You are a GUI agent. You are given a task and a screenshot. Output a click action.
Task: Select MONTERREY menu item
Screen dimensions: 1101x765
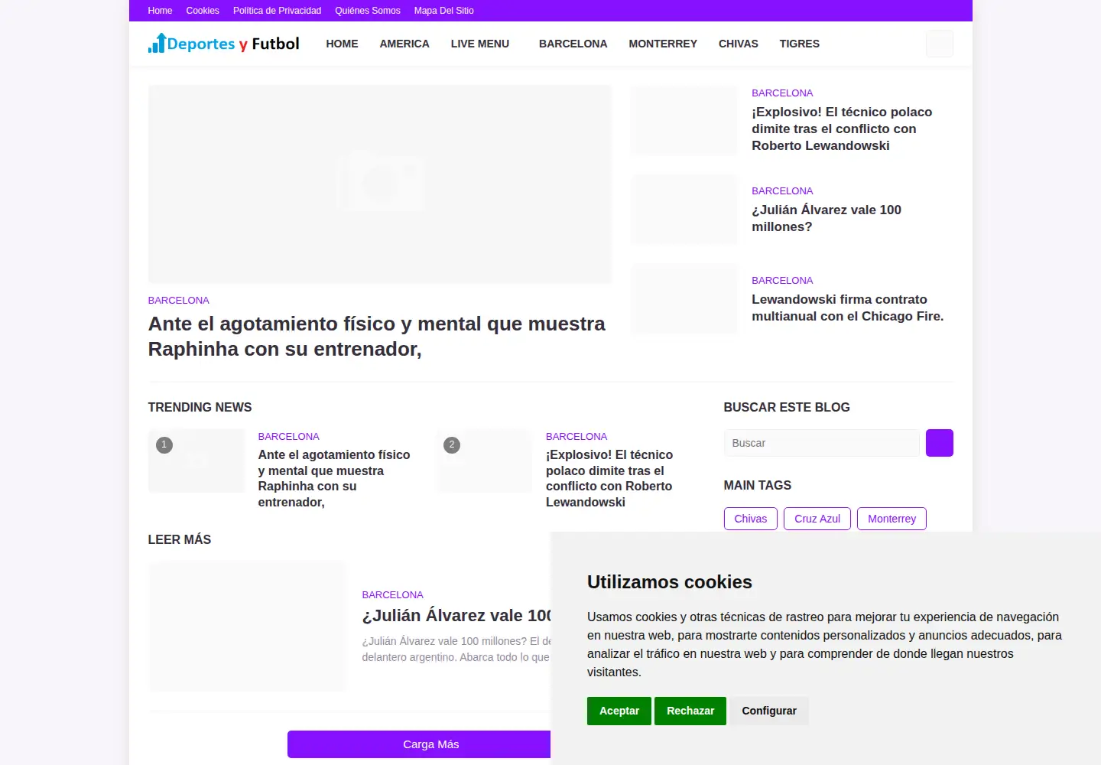(663, 44)
